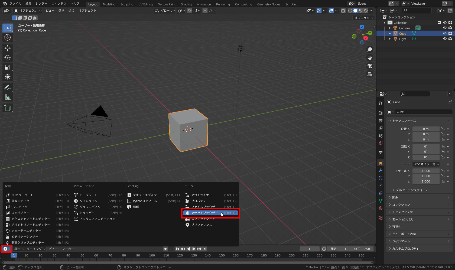Screen dimensions: 455x270
Task: Open the timeline 再生 dropdown
Action: (x=19, y=249)
